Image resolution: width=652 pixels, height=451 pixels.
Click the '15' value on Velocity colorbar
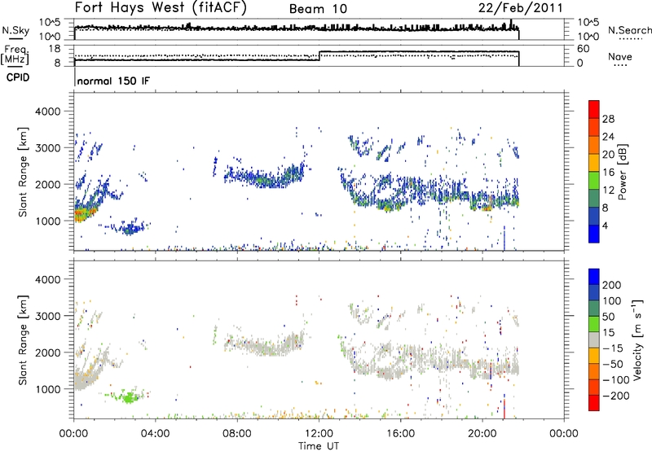(608, 333)
